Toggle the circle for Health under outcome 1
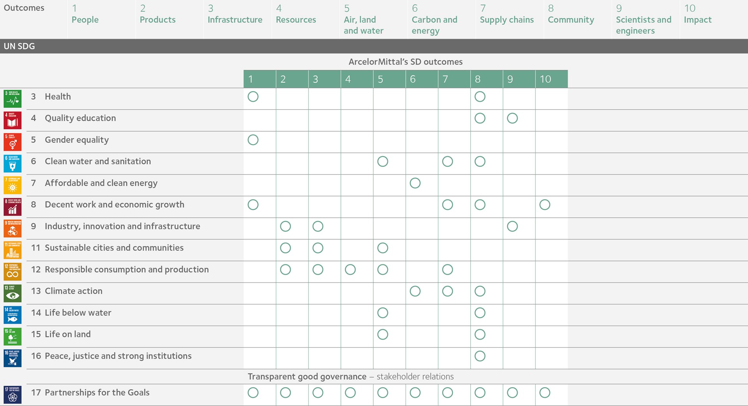The height and width of the screenshot is (406, 748). [x=253, y=97]
